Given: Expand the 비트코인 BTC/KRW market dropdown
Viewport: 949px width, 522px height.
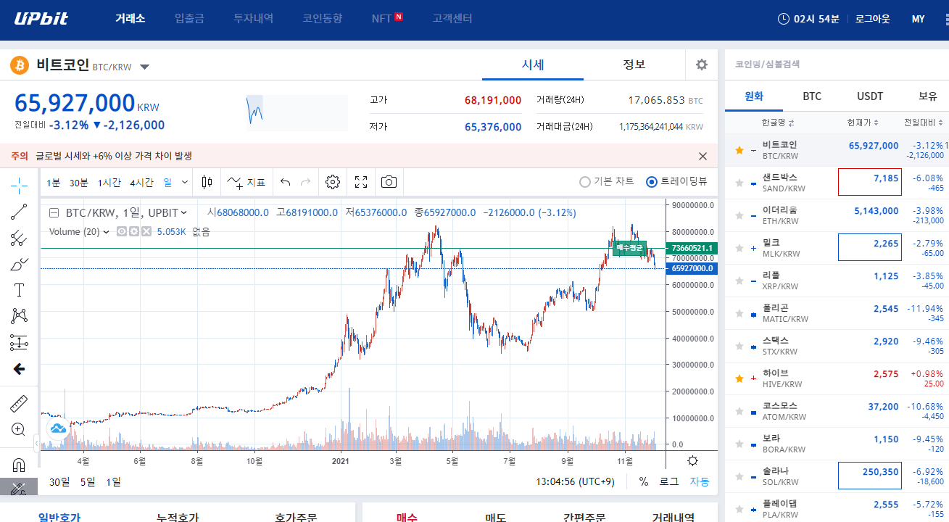Looking at the screenshot, I should pos(145,67).
